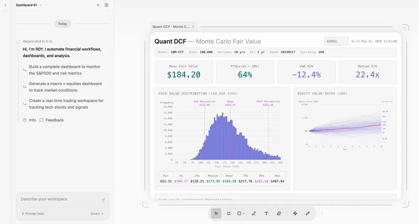Click the Info button

click(x=29, y=120)
